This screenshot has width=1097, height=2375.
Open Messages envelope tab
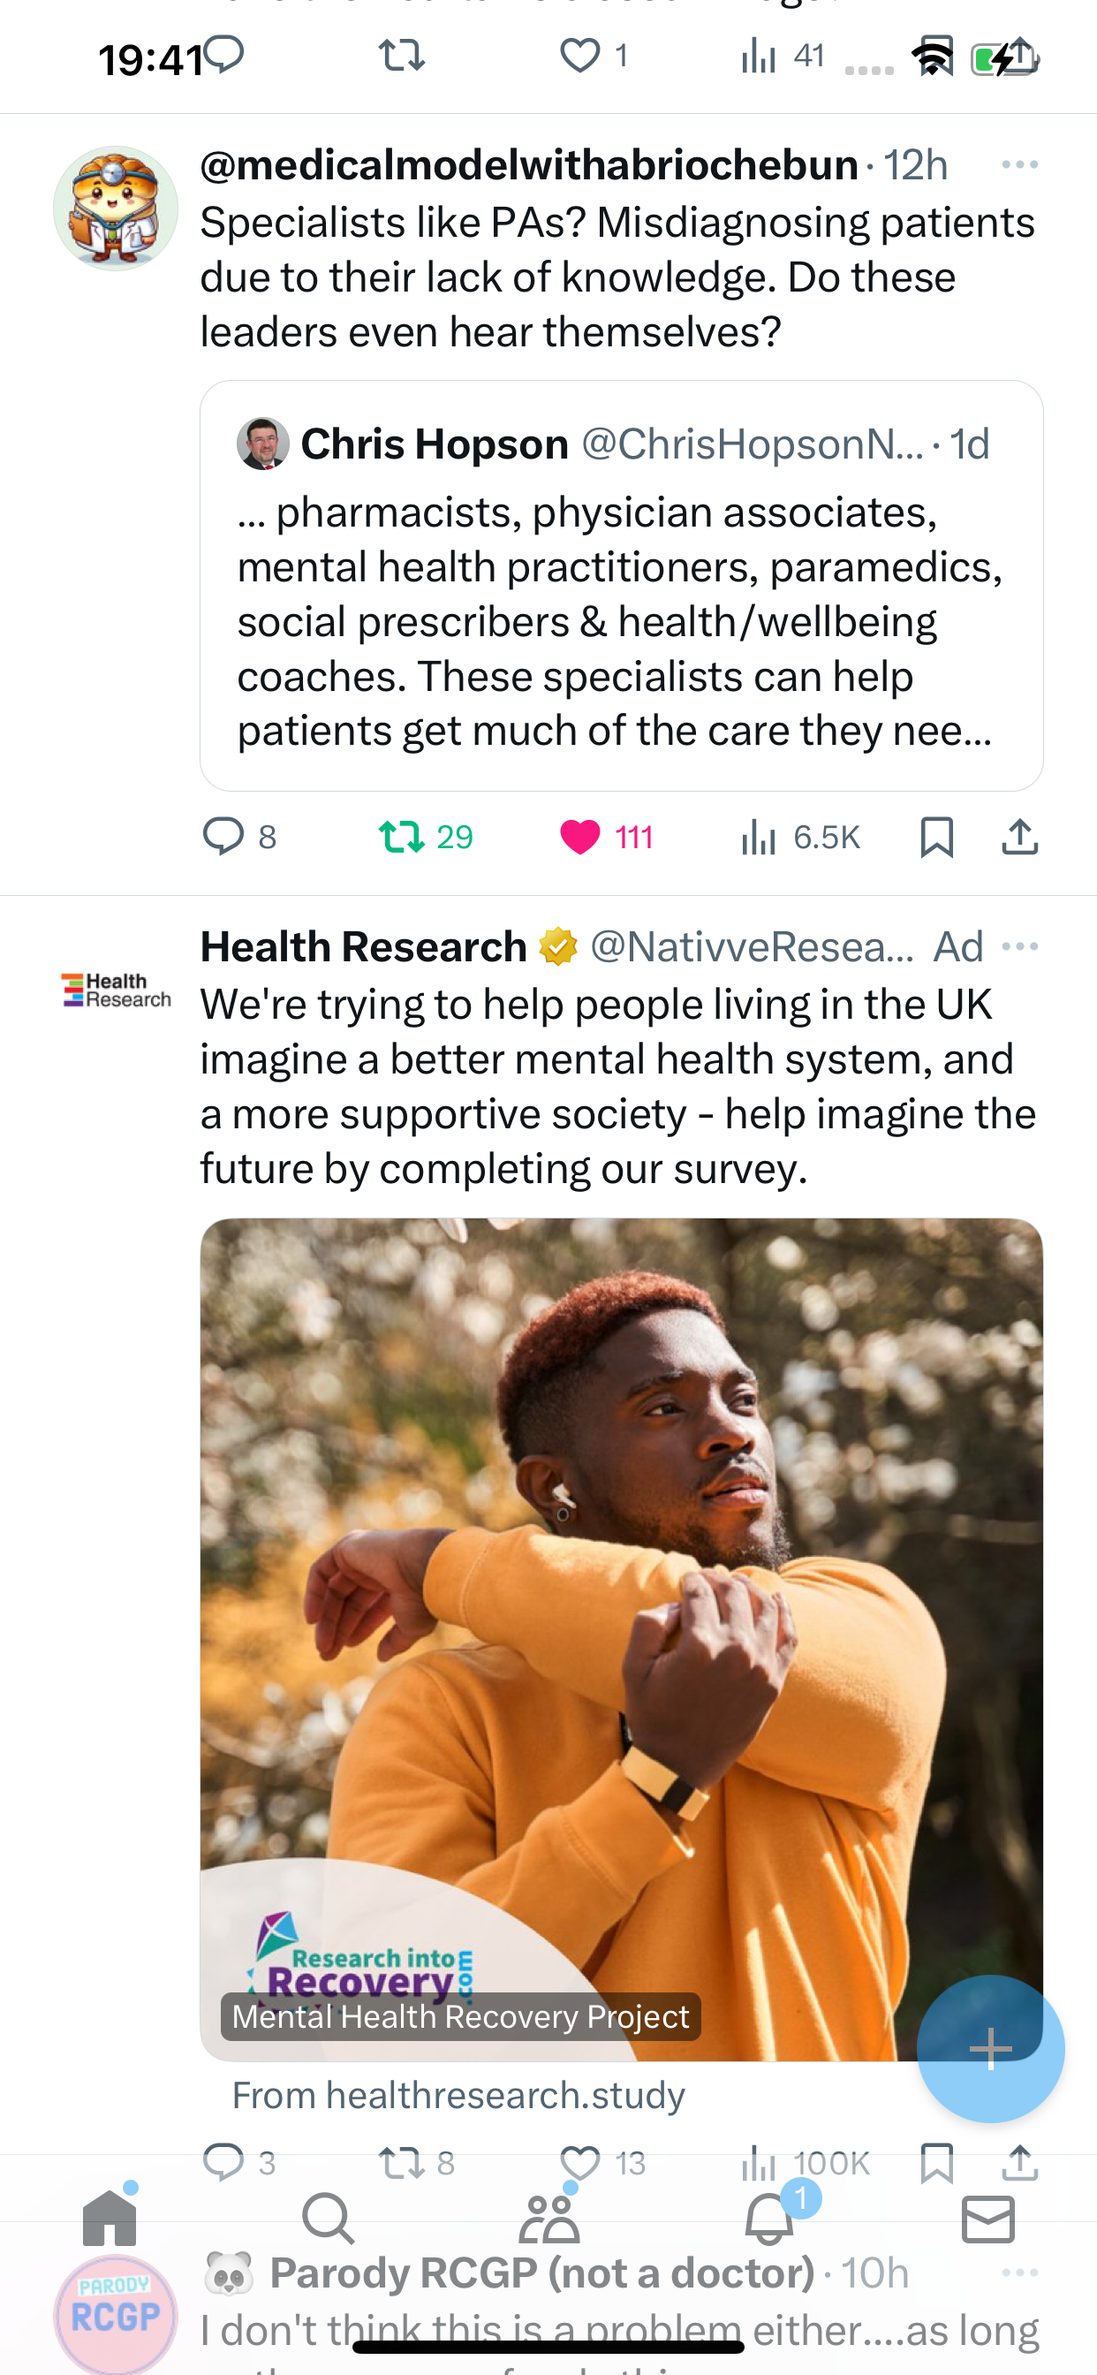[x=988, y=2219]
